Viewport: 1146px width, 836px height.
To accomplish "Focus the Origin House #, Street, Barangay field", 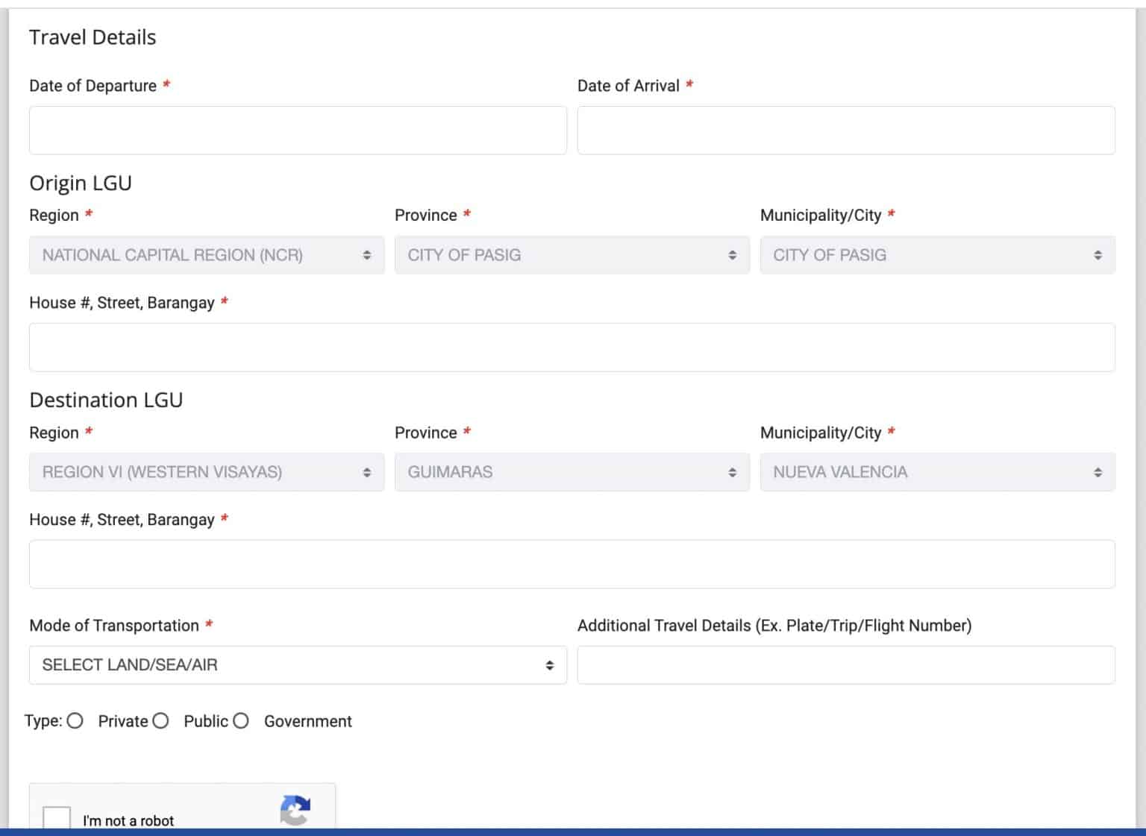I will (x=572, y=348).
